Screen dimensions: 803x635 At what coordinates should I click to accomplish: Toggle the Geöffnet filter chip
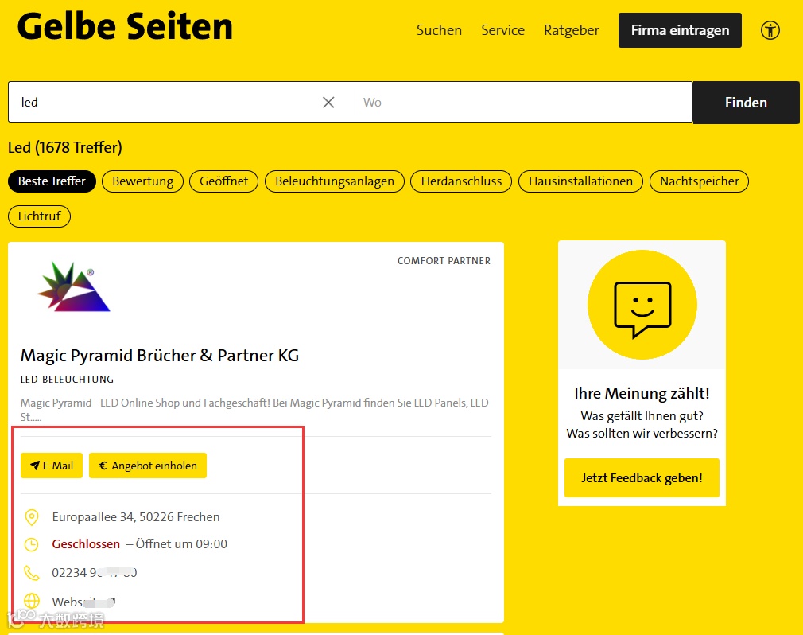coord(223,181)
